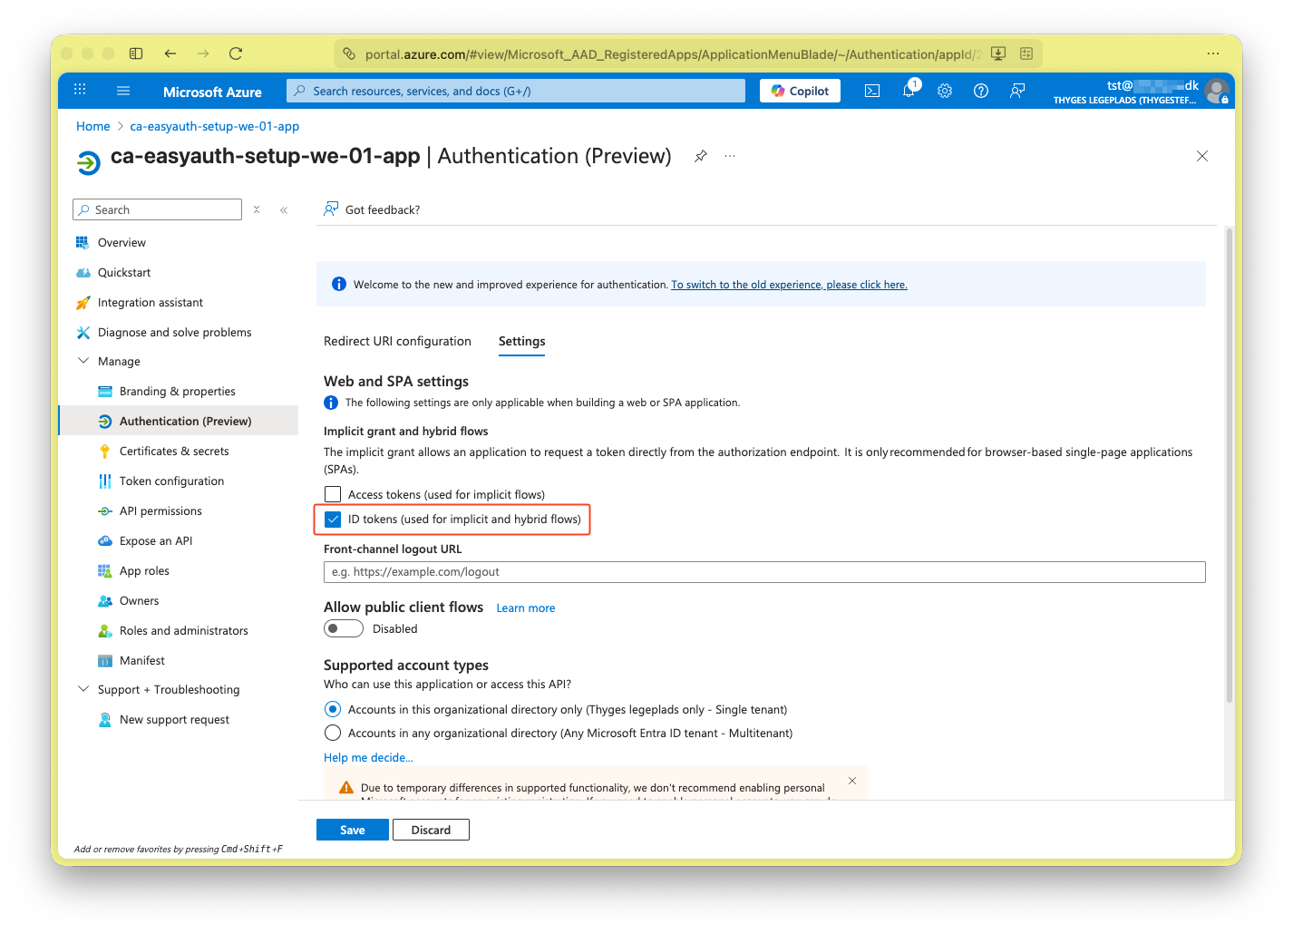Select Multitenant accounts option

tap(333, 733)
